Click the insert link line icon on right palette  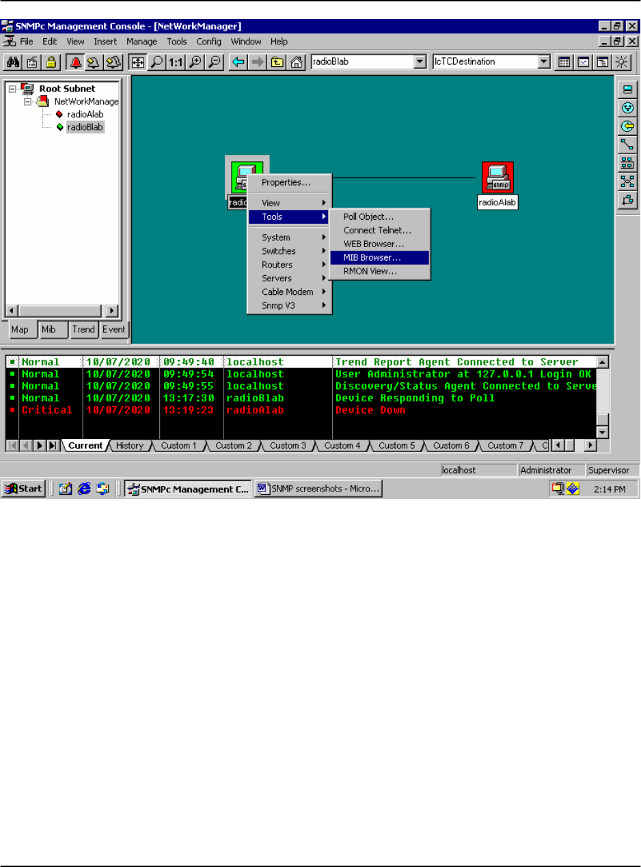pyautogui.click(x=627, y=144)
